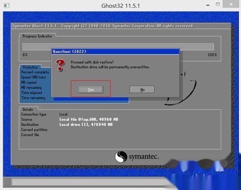
Task: Select the Details tab label
Action: [28, 109]
